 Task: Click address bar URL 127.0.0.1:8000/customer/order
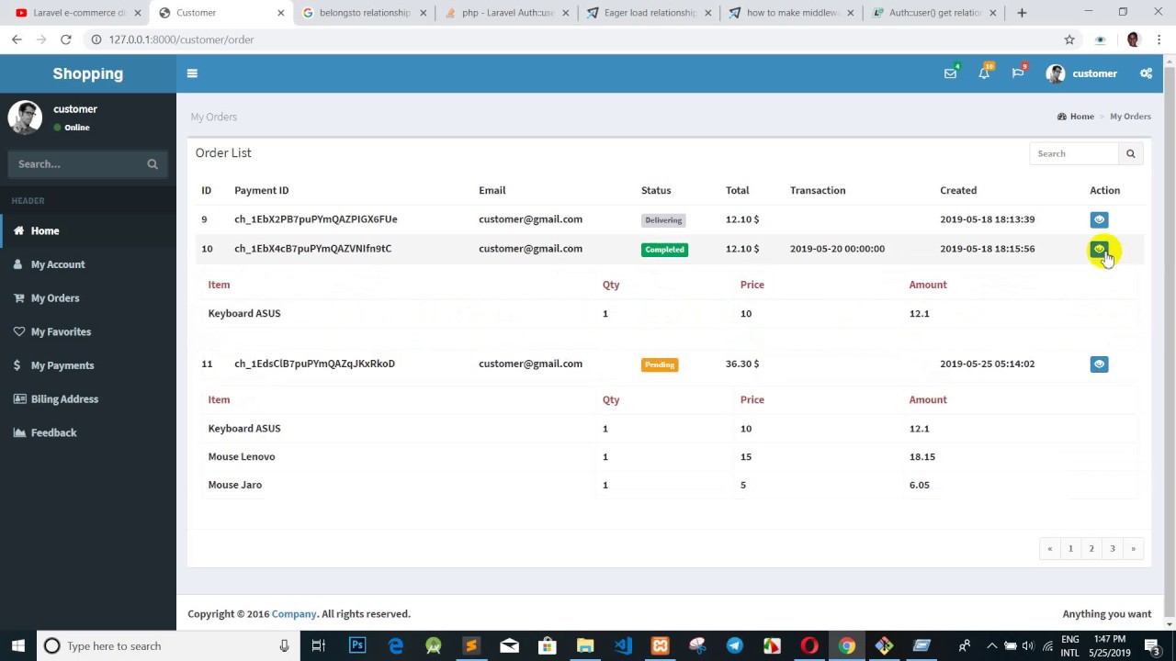(181, 39)
